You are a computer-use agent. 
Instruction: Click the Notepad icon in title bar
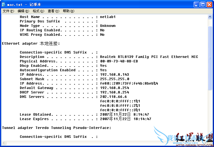(x=4, y=5)
